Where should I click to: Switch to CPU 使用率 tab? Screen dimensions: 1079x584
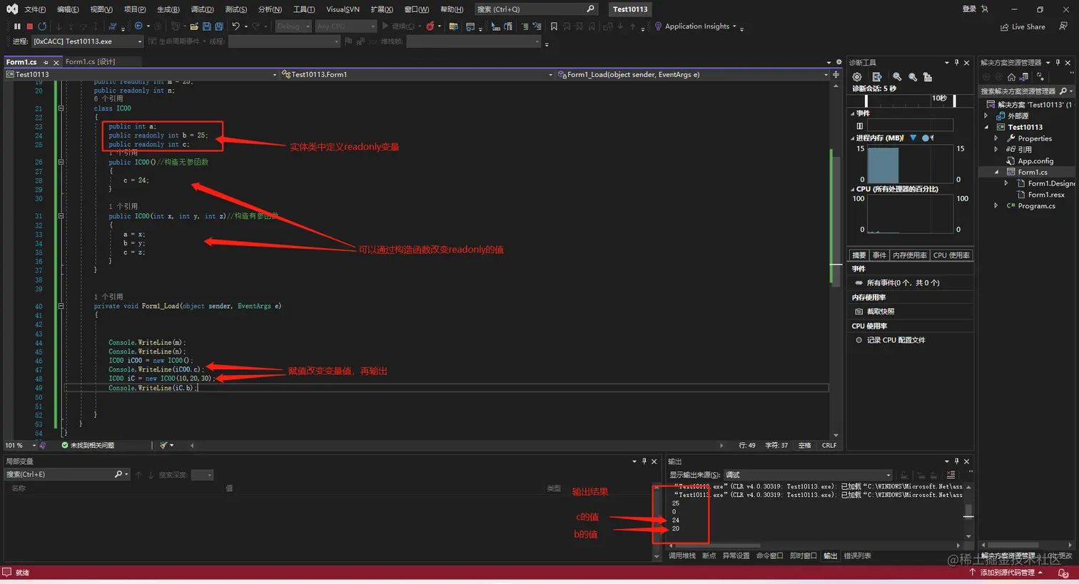951,255
